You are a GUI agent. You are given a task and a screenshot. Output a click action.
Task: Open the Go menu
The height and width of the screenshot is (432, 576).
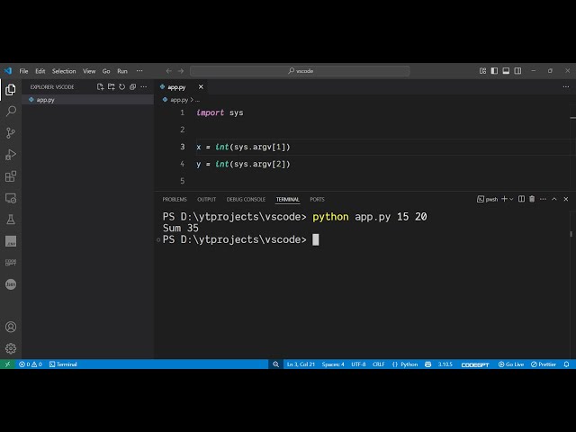tap(106, 71)
